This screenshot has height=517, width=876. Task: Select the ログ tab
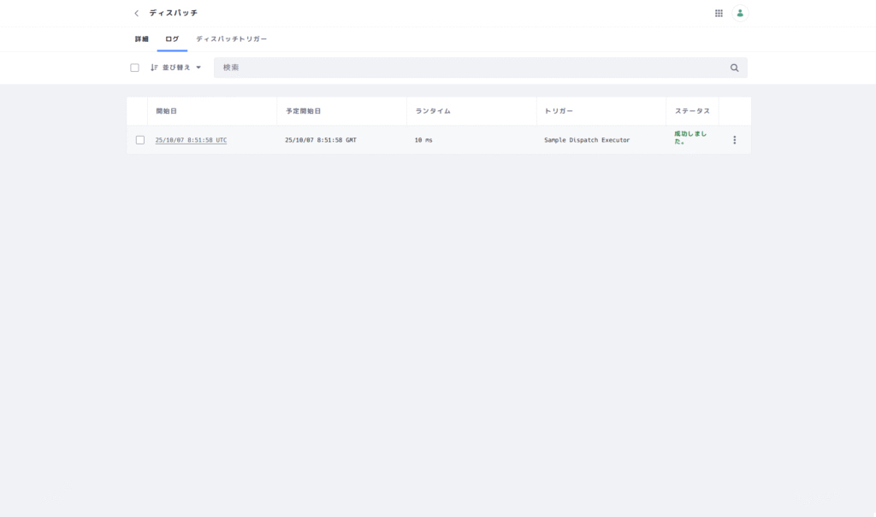click(x=172, y=39)
